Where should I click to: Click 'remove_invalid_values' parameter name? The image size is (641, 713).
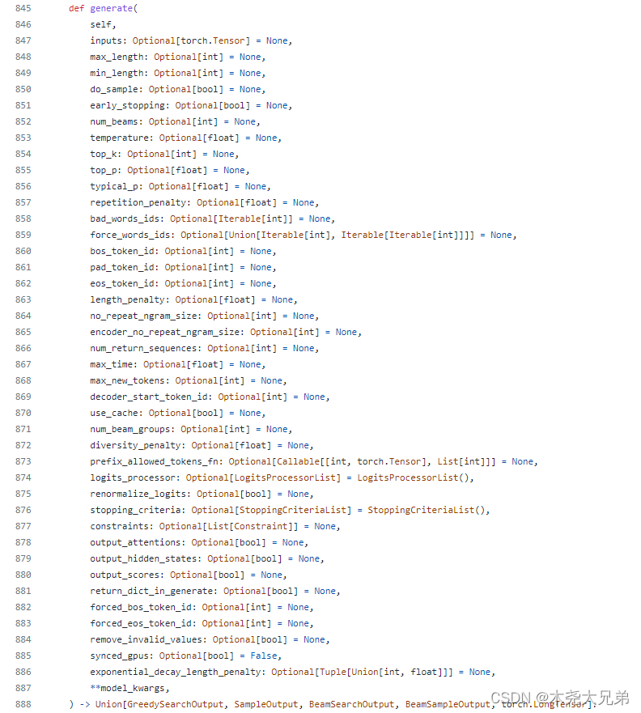tap(146, 639)
